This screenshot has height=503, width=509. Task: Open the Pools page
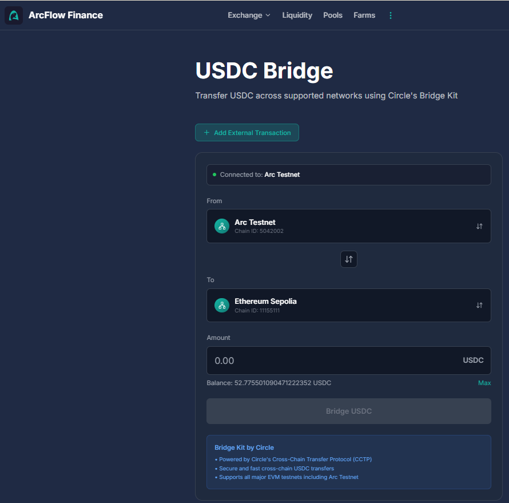pos(333,15)
